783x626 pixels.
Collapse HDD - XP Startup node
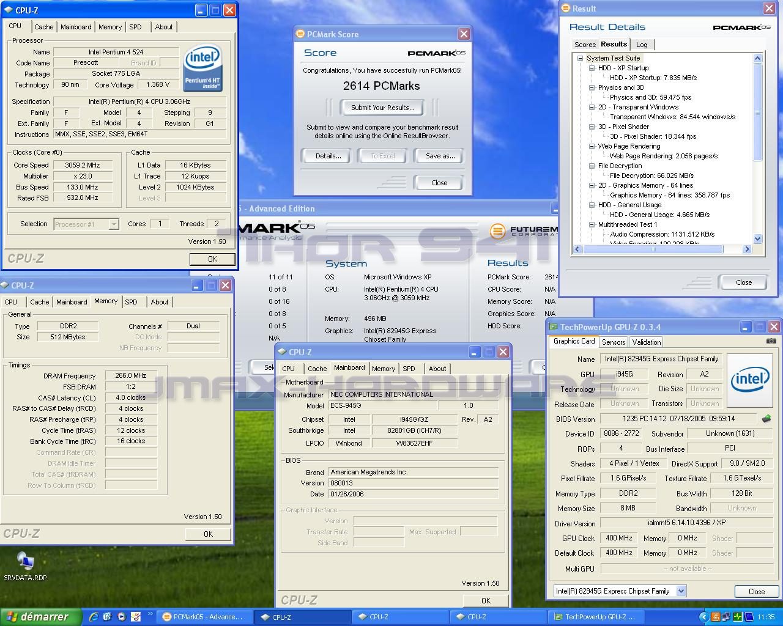(x=592, y=68)
